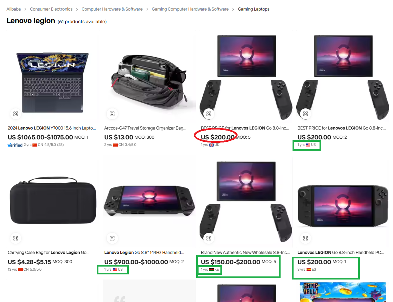The width and height of the screenshot is (393, 302).
Task: Go to Consumer Electronics breadcrumb
Action: 51,9
